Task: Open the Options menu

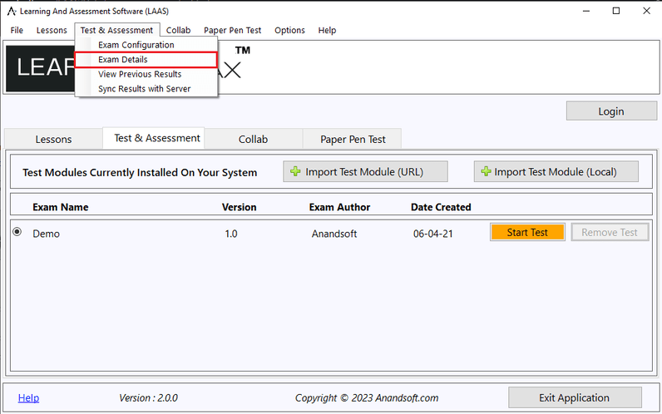Action: coord(289,30)
